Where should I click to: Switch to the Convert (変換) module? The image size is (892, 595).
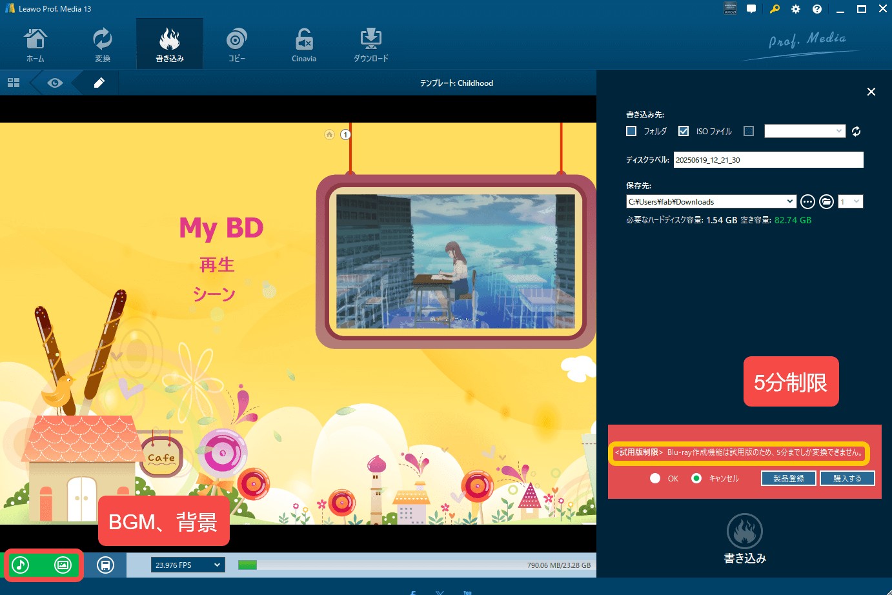(103, 45)
